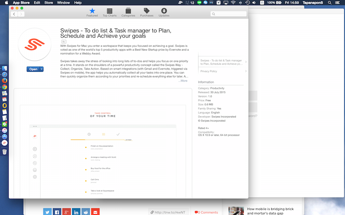This screenshot has width=345, height=215.
Task: Open the Apple menu
Action: pyautogui.click(x=6, y=3)
